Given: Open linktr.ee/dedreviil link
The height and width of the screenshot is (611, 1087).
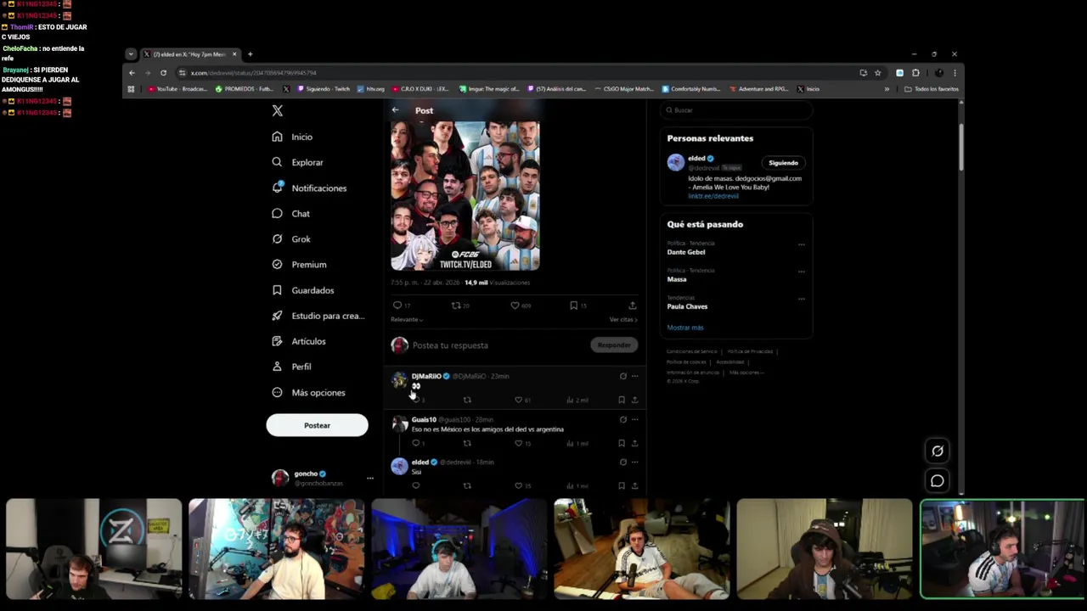Looking at the screenshot, I should 713,196.
